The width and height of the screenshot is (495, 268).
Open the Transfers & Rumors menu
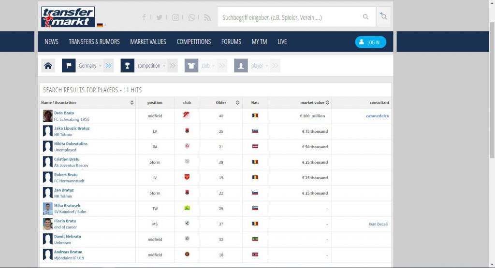point(94,42)
